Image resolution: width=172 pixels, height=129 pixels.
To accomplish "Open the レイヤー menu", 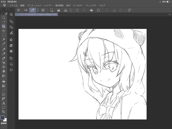I will (48, 6).
